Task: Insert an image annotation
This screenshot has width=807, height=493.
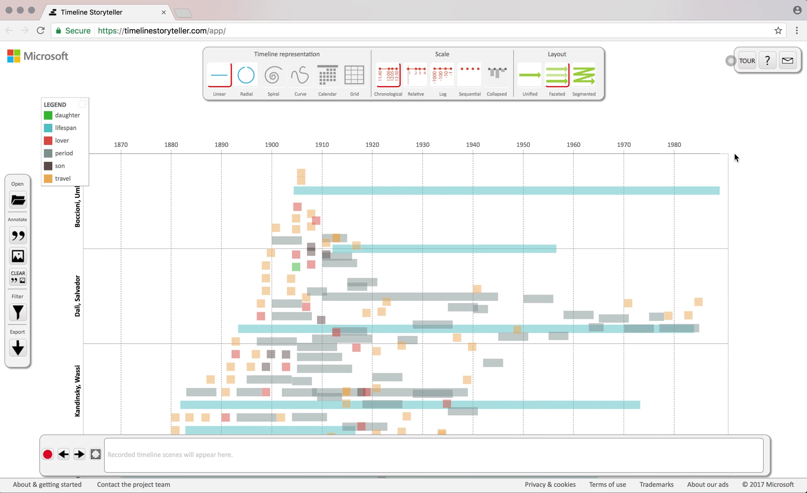Action: click(18, 256)
